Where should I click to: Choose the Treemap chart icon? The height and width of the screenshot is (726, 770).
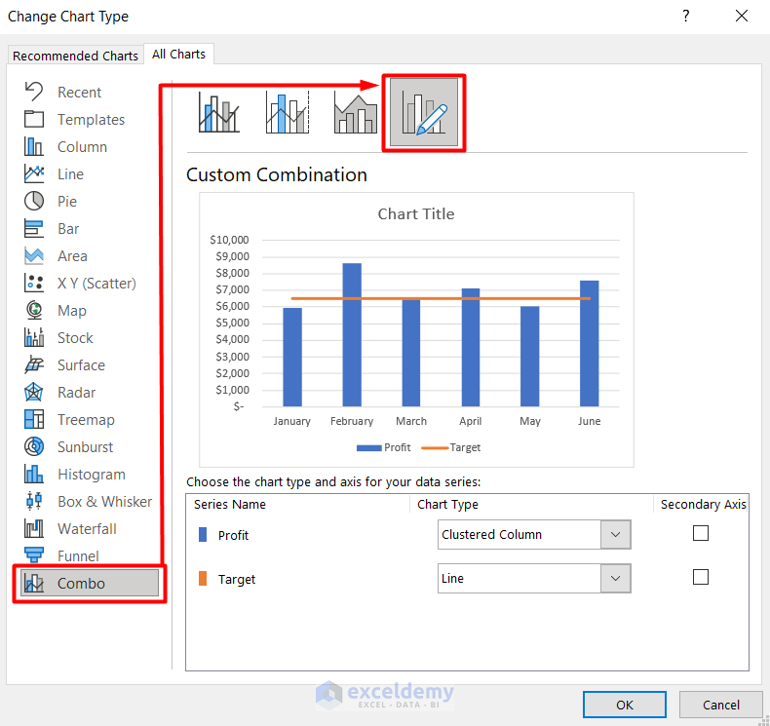(34, 419)
